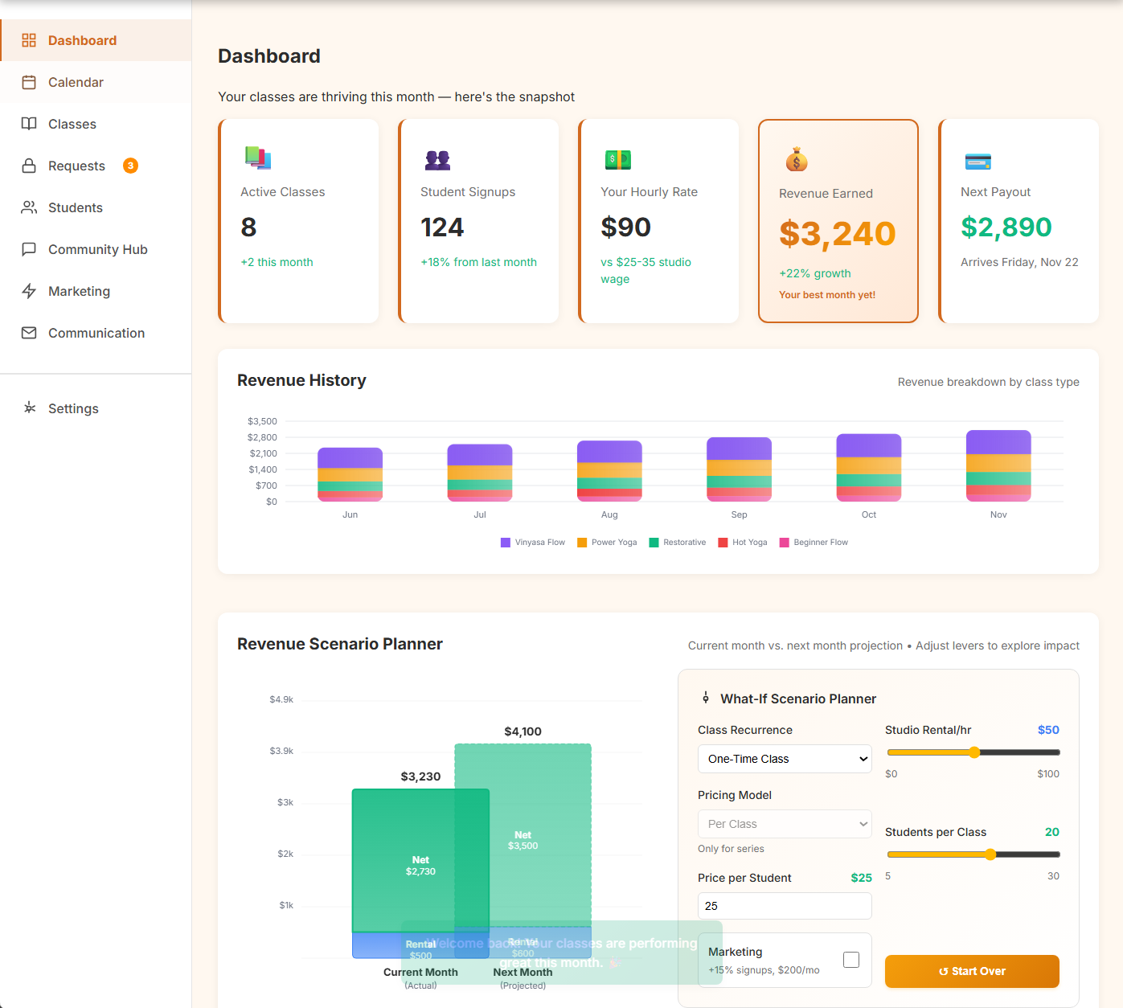Toggle the Vinyasa Flow legend entry

(532, 542)
